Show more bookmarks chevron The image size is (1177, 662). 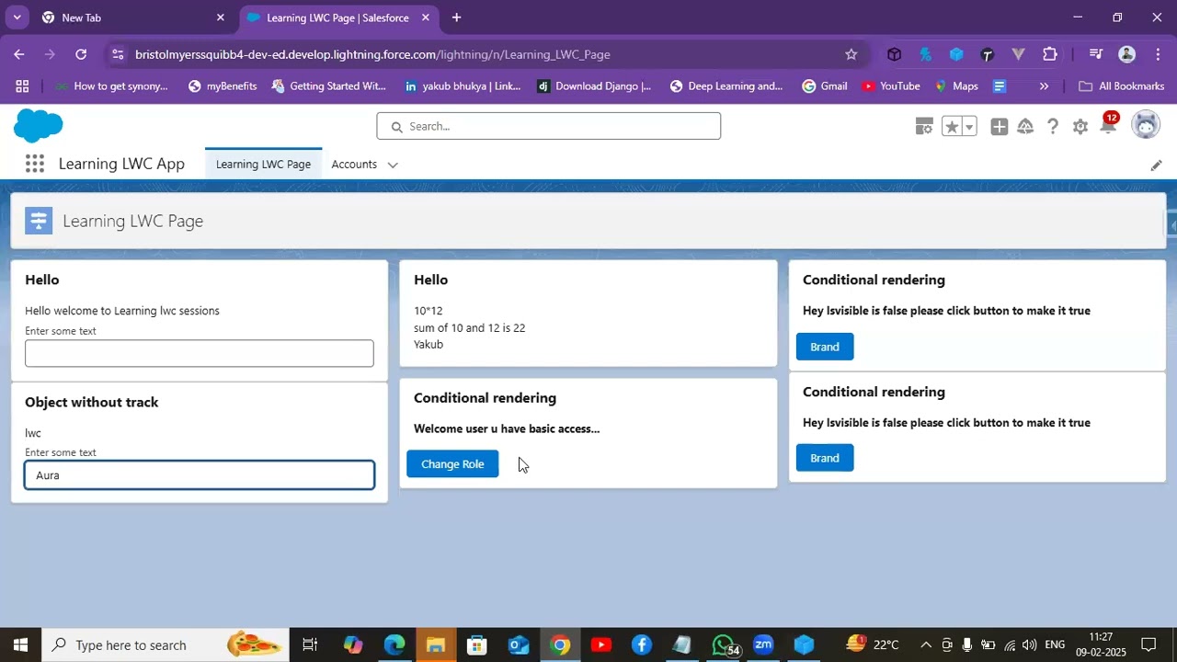[1044, 86]
